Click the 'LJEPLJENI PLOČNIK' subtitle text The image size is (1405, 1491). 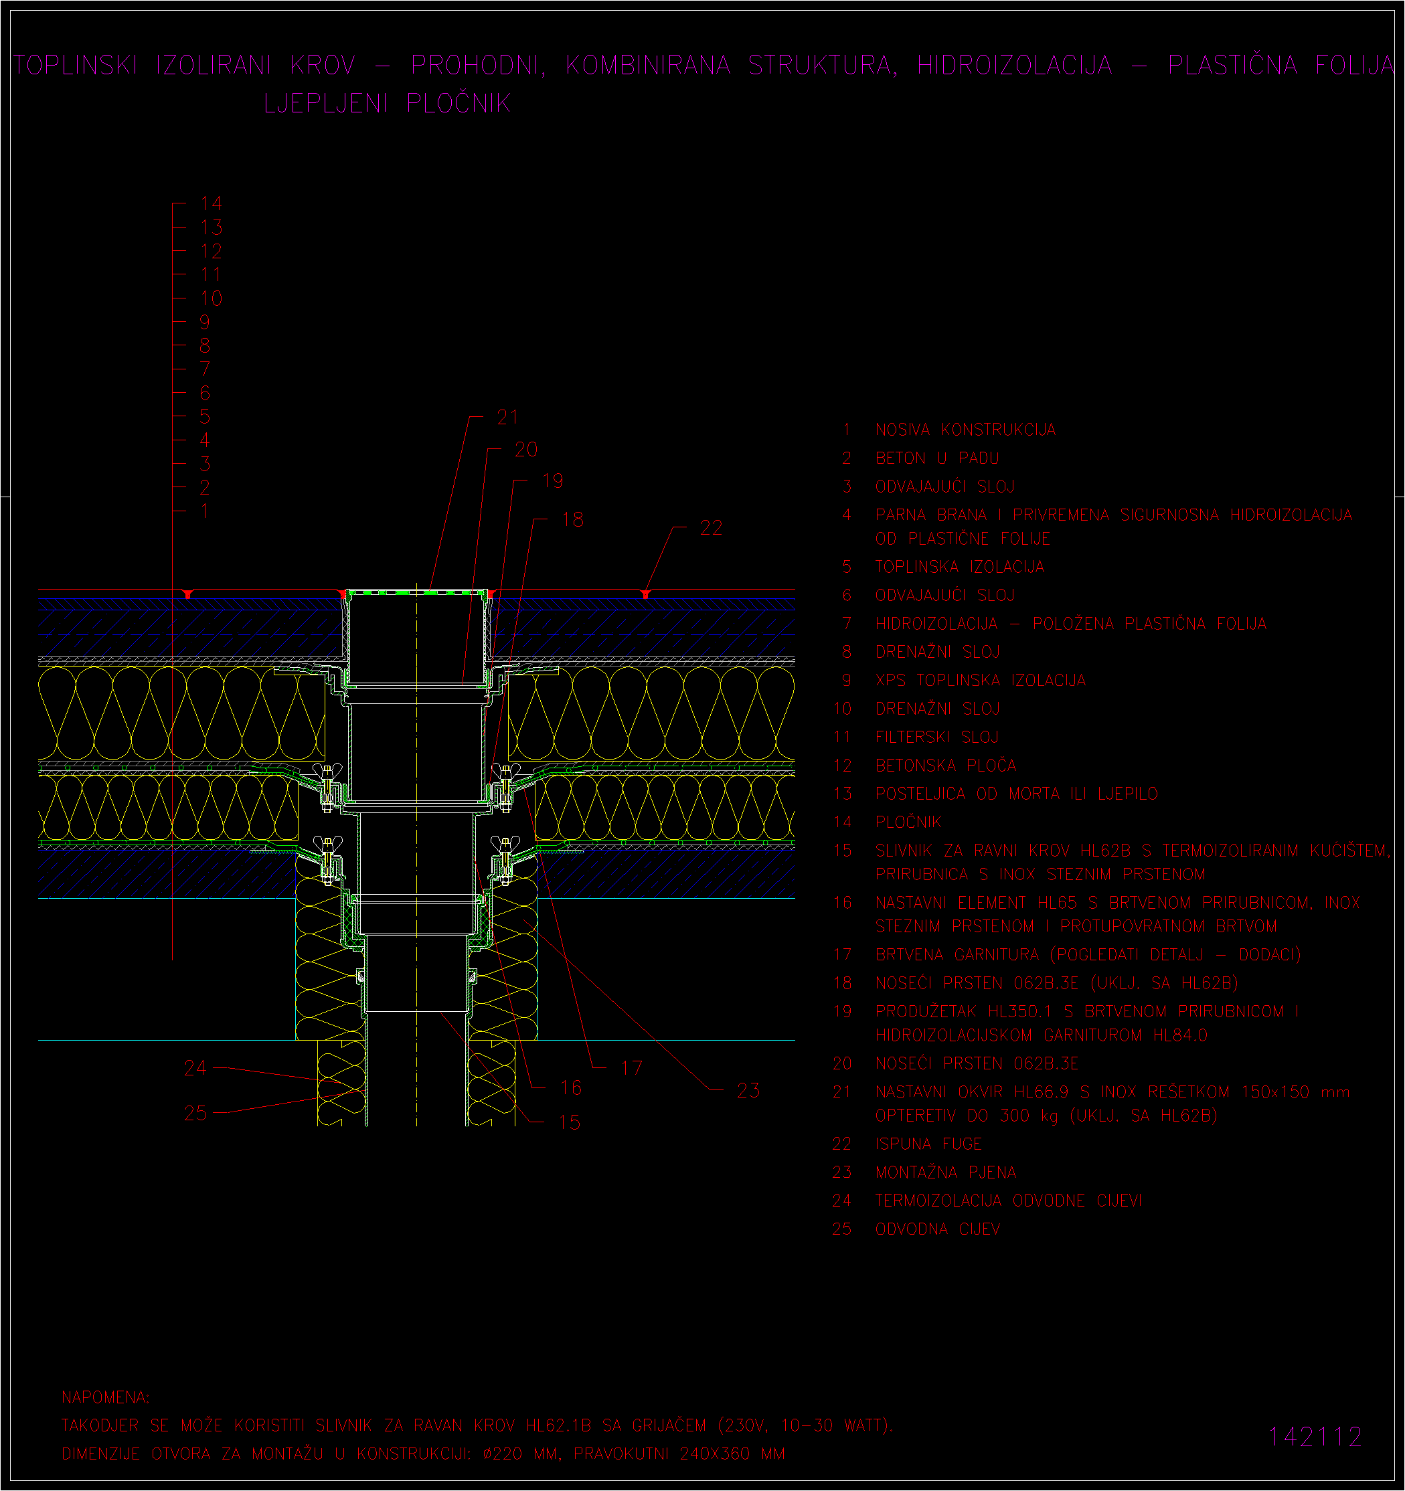tap(387, 103)
